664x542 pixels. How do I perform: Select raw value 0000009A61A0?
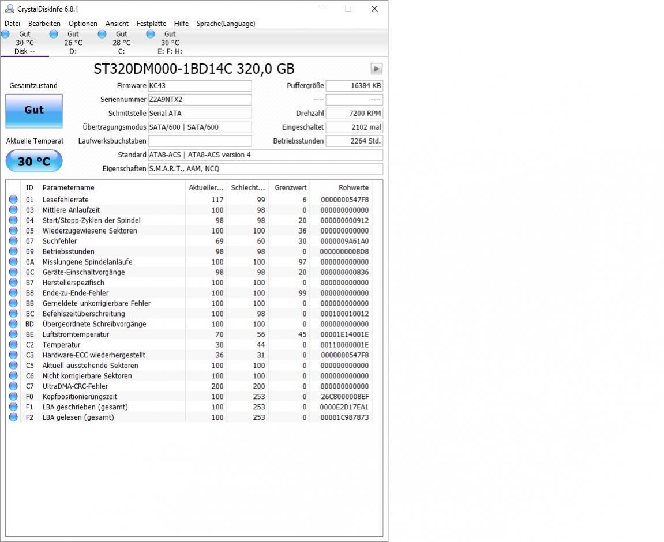[344, 241]
